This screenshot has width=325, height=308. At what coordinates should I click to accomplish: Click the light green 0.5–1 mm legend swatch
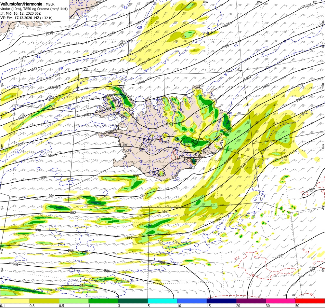pyautogui.click(x=74, y=301)
